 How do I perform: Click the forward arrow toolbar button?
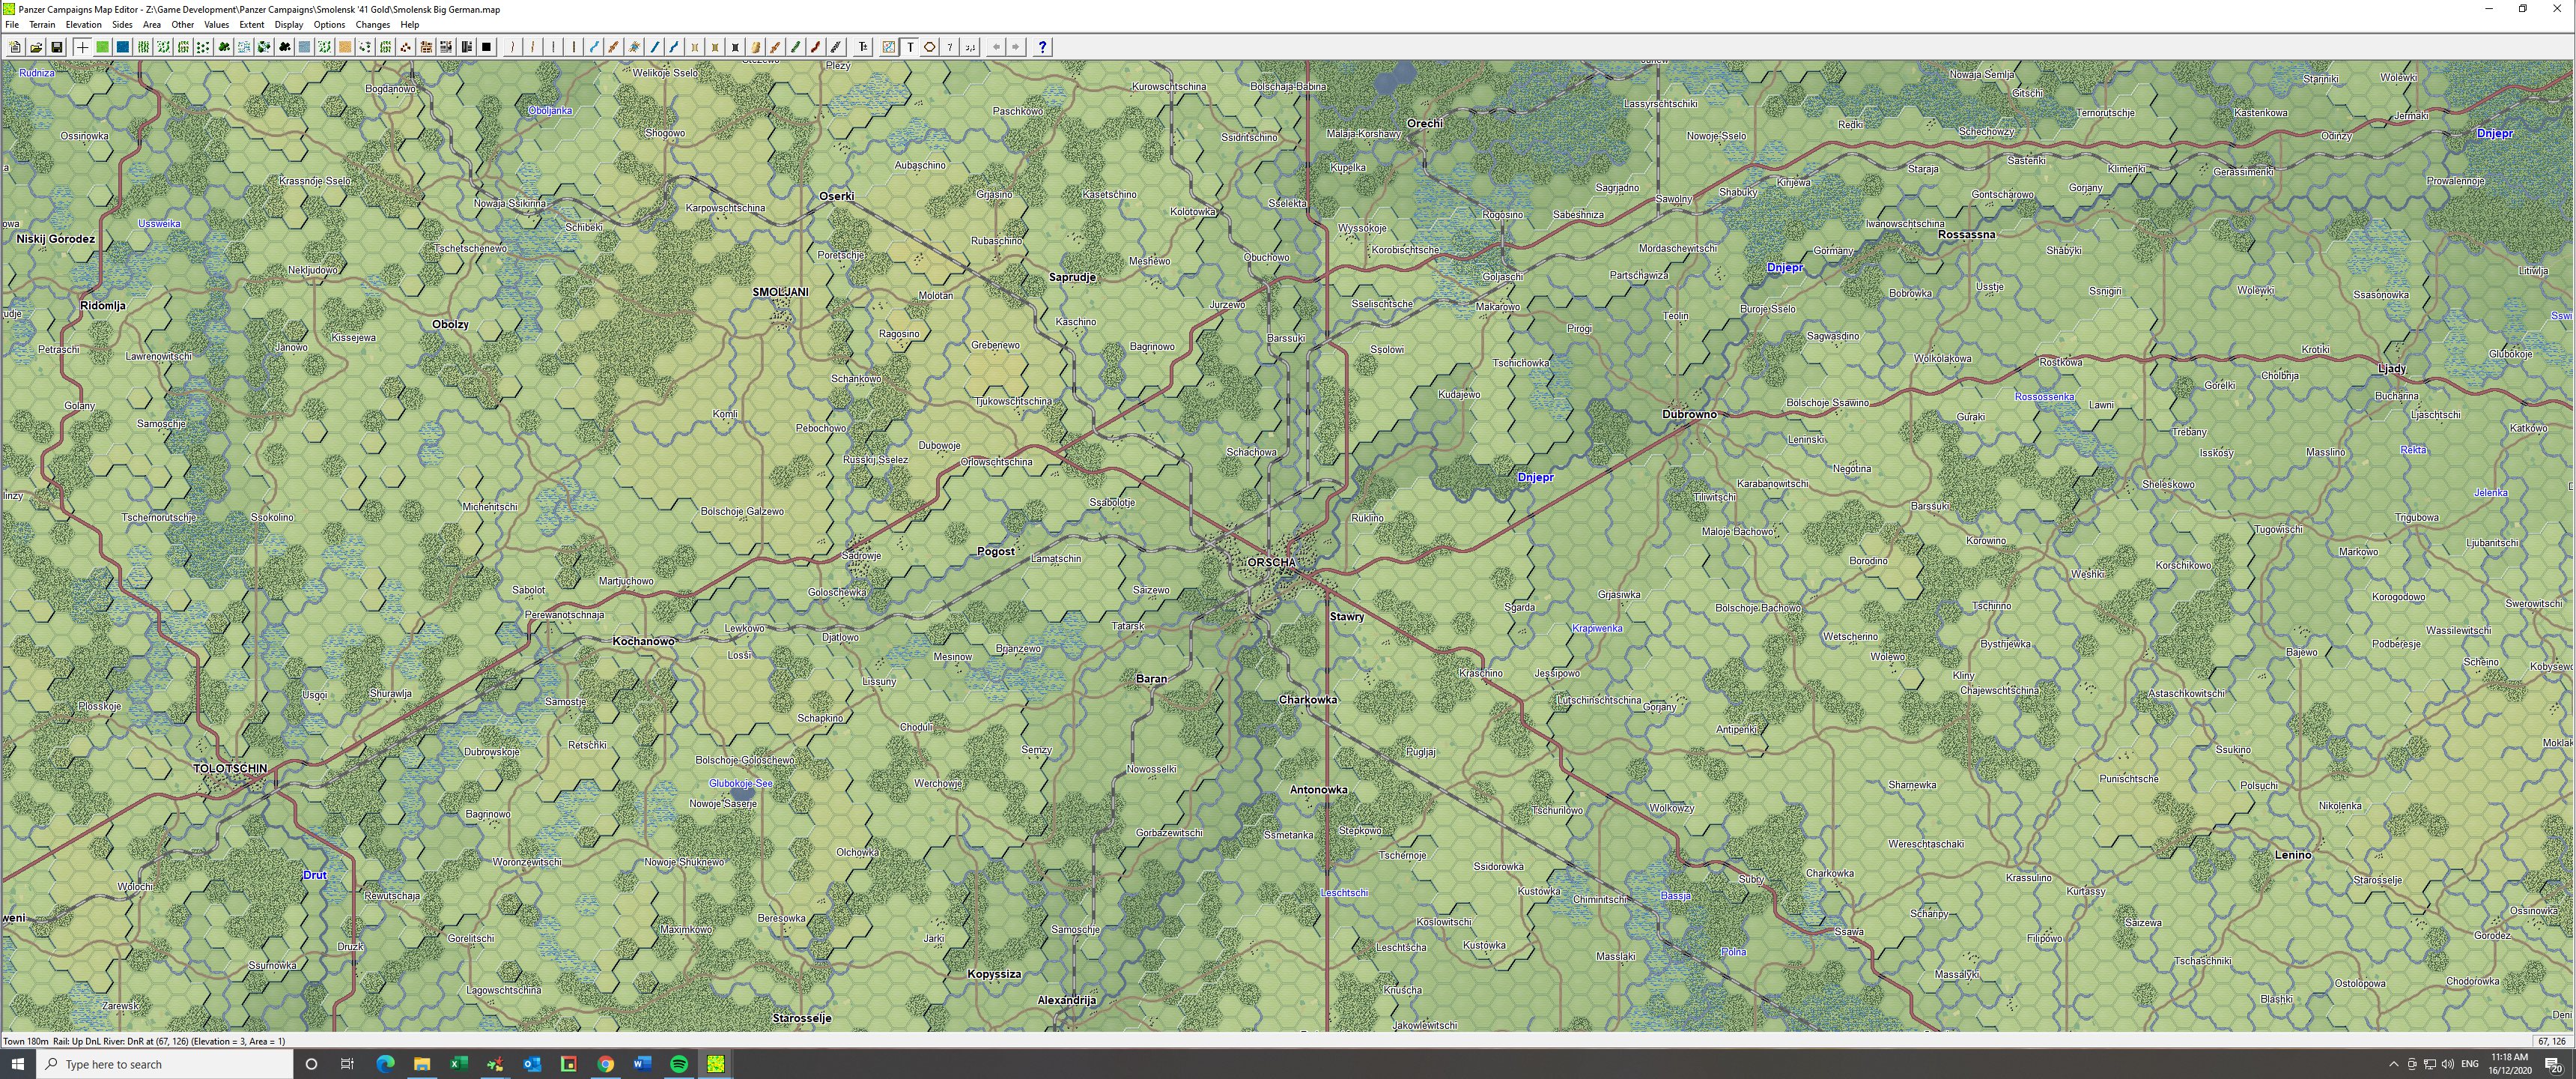1016,47
